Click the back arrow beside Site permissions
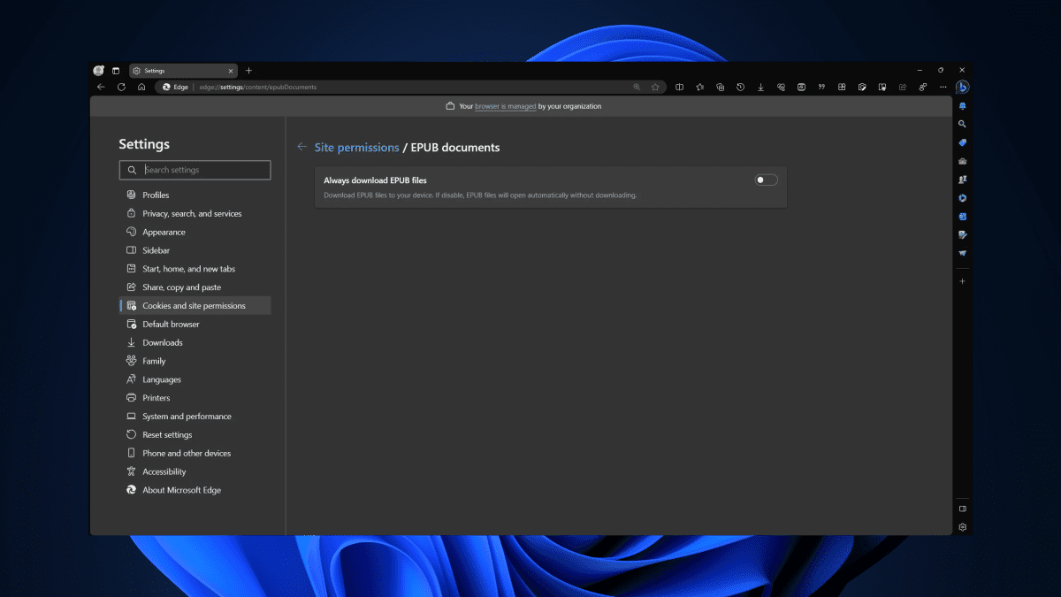 pyautogui.click(x=302, y=147)
